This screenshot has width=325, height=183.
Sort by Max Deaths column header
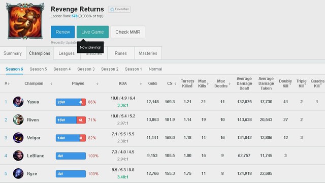click(222, 83)
